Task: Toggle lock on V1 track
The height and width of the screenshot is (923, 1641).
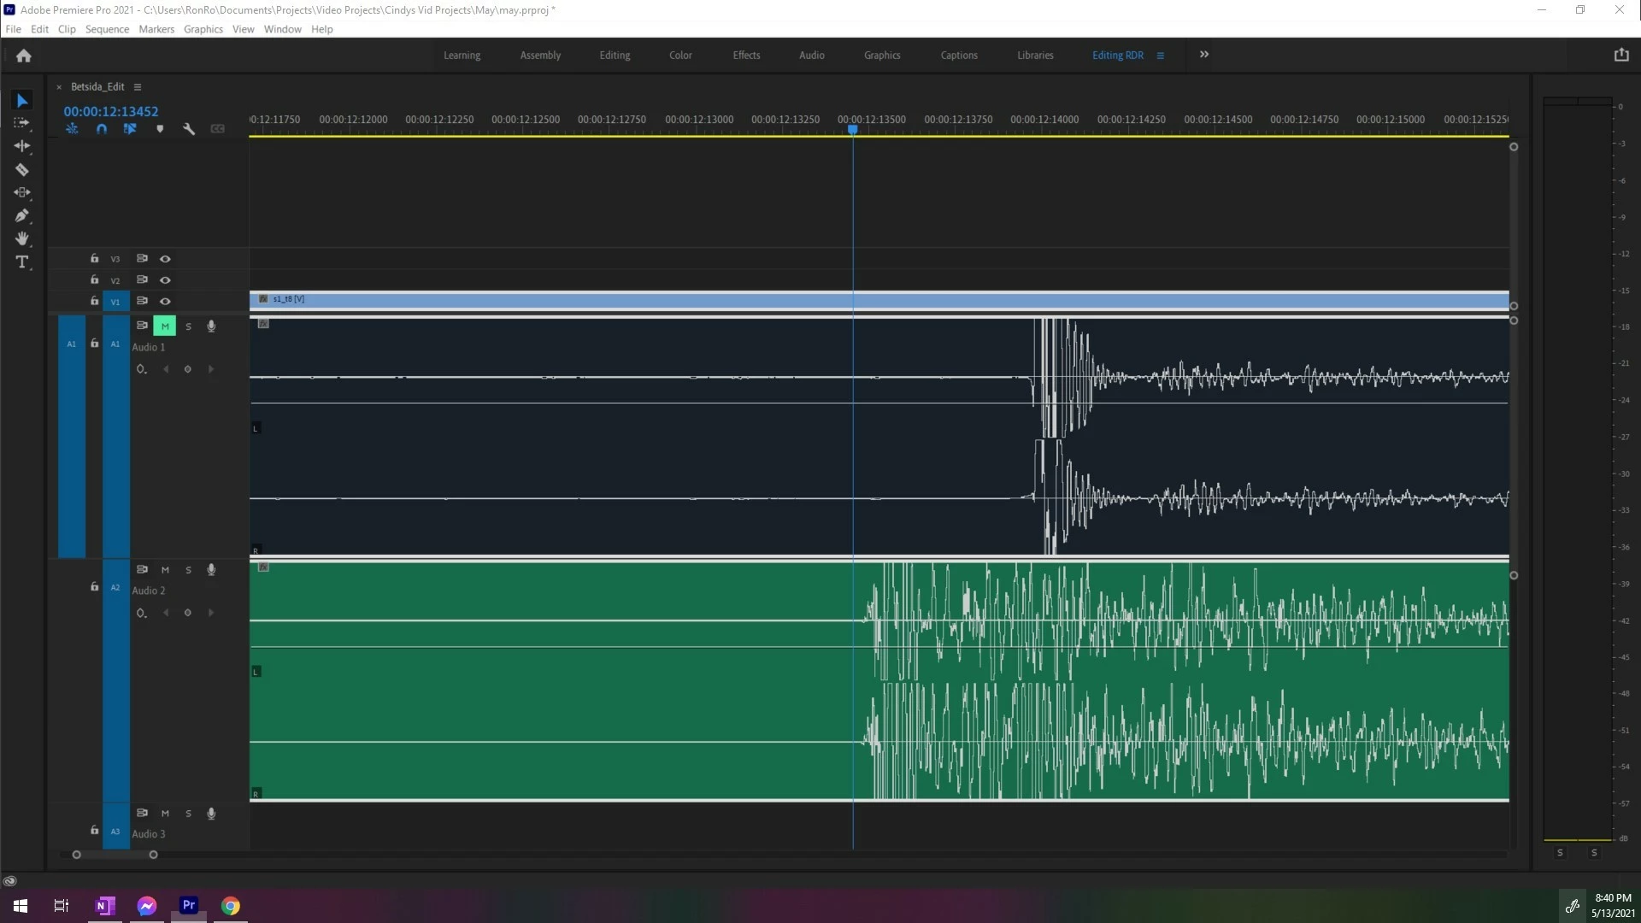Action: pos(95,301)
